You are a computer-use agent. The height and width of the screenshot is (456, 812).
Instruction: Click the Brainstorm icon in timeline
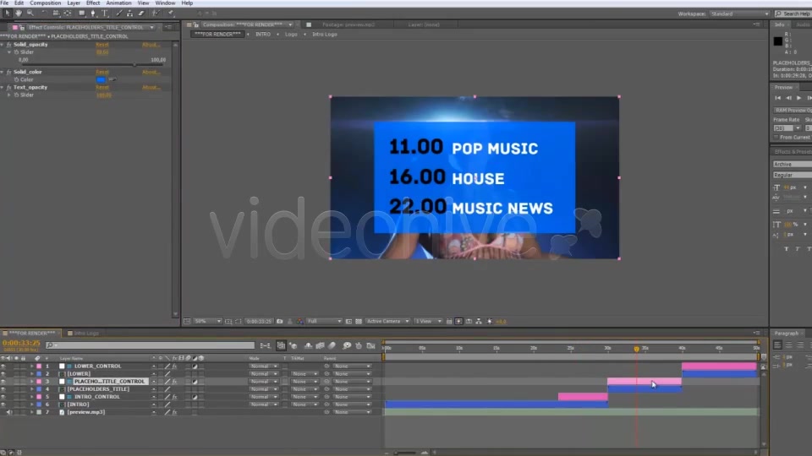[x=347, y=345]
